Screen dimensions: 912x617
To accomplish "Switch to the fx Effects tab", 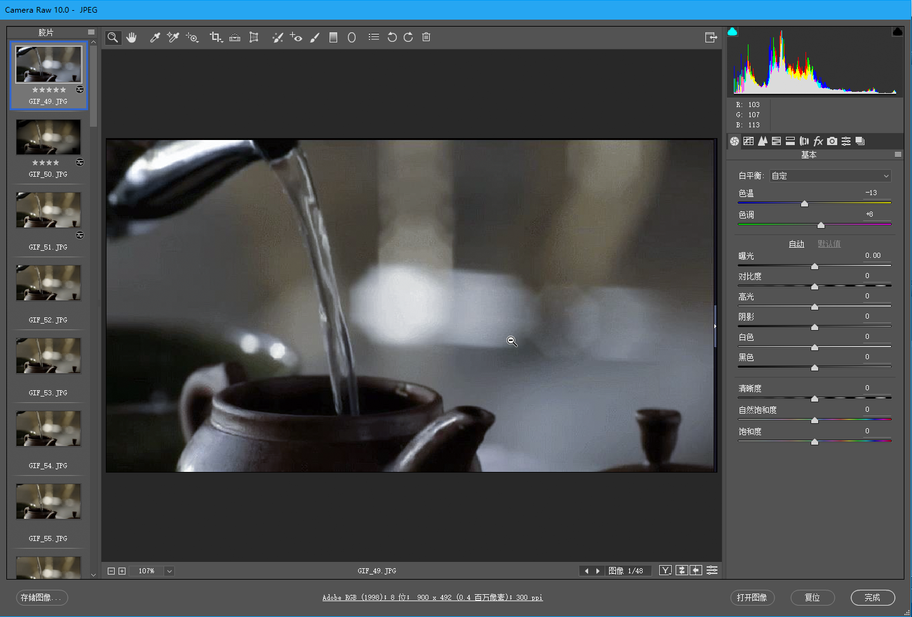I will 818,141.
